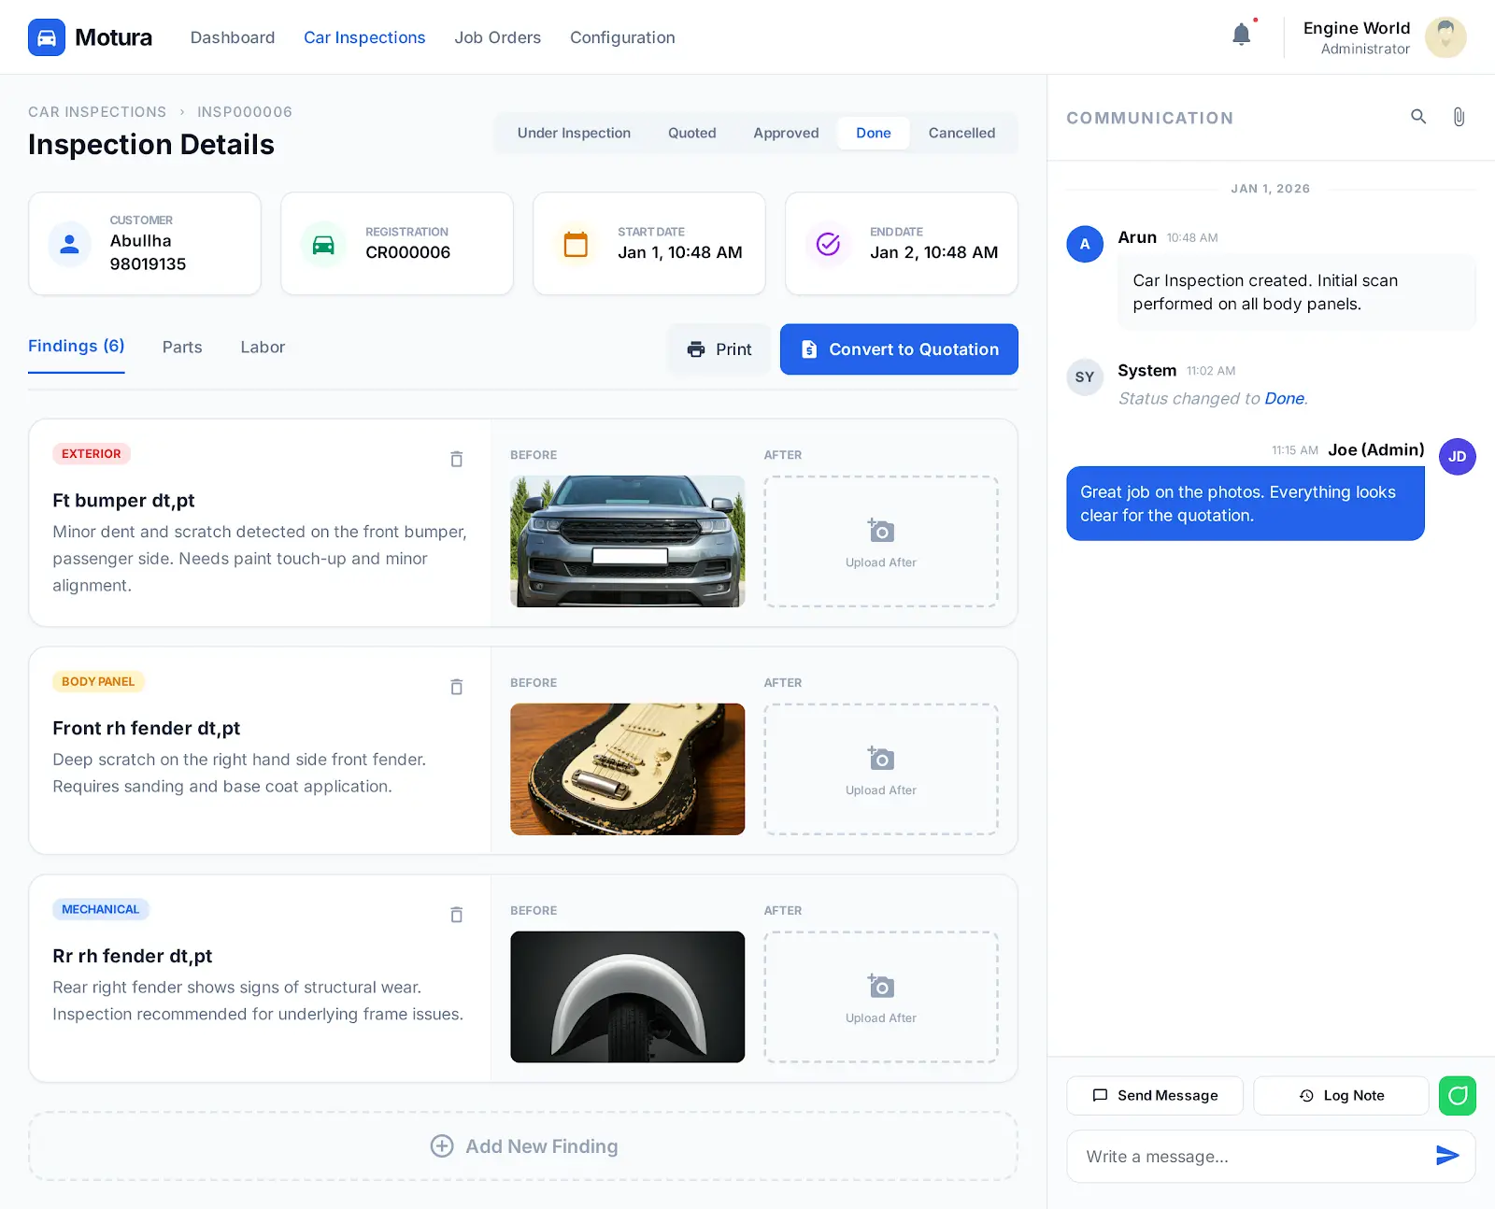
Task: Open the Parts tab
Action: [182, 348]
